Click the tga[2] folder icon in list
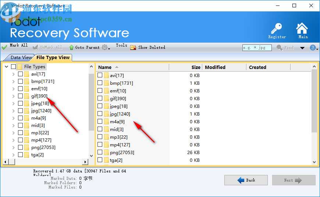This screenshot has width=320, height=197. click(106, 160)
